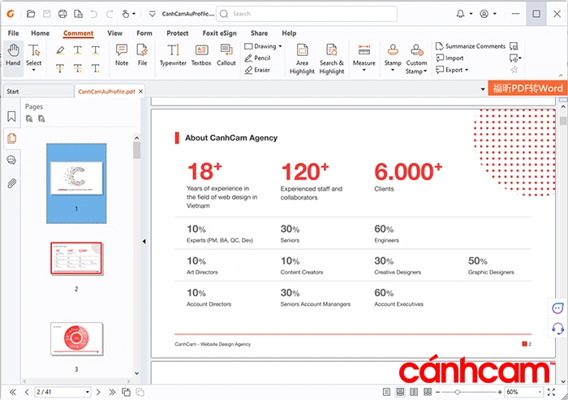Switch to the Home tab
568x400 pixels.
(41, 33)
